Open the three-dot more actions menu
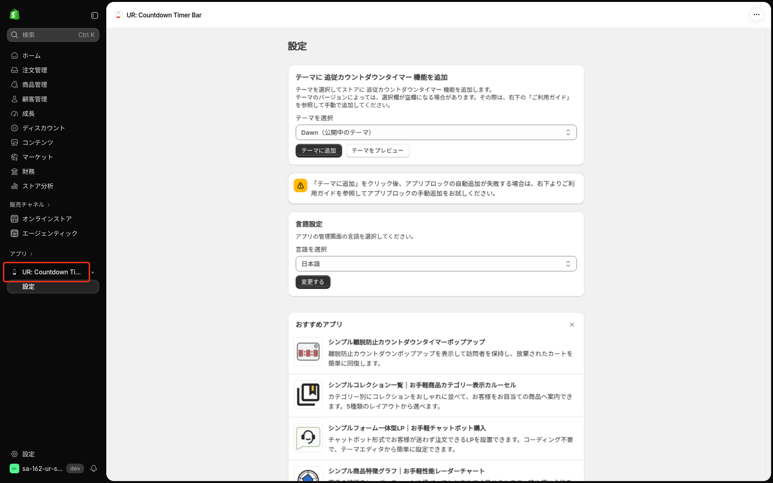Screen dimensions: 773x483 tap(757, 14)
